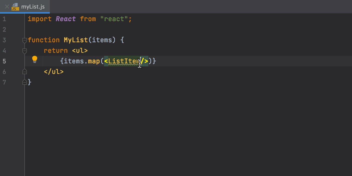Click the function keyword on line 3
This screenshot has height=176, width=352.
pos(44,40)
